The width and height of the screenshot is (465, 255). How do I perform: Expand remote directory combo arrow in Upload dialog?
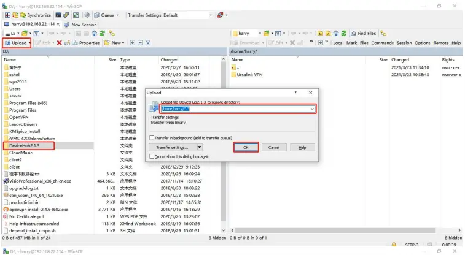[312, 109]
